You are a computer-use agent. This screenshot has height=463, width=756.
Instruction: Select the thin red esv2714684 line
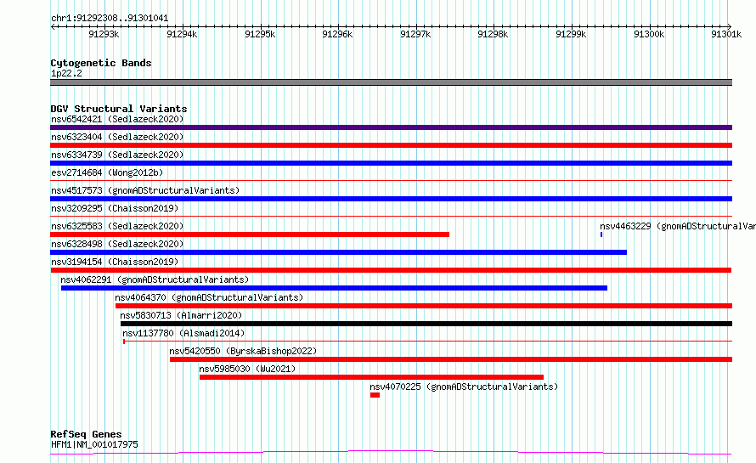tap(391, 181)
